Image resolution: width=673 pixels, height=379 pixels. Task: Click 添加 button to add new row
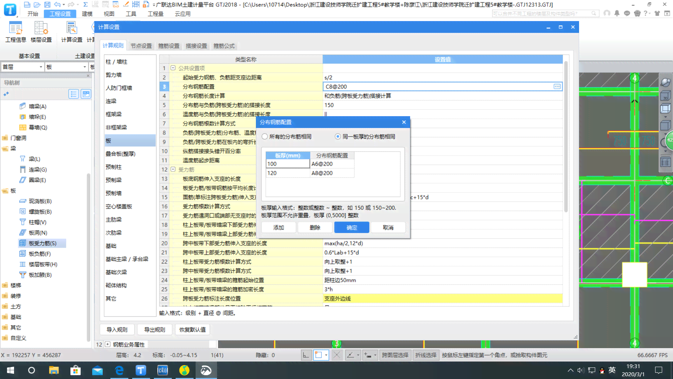pyautogui.click(x=278, y=227)
